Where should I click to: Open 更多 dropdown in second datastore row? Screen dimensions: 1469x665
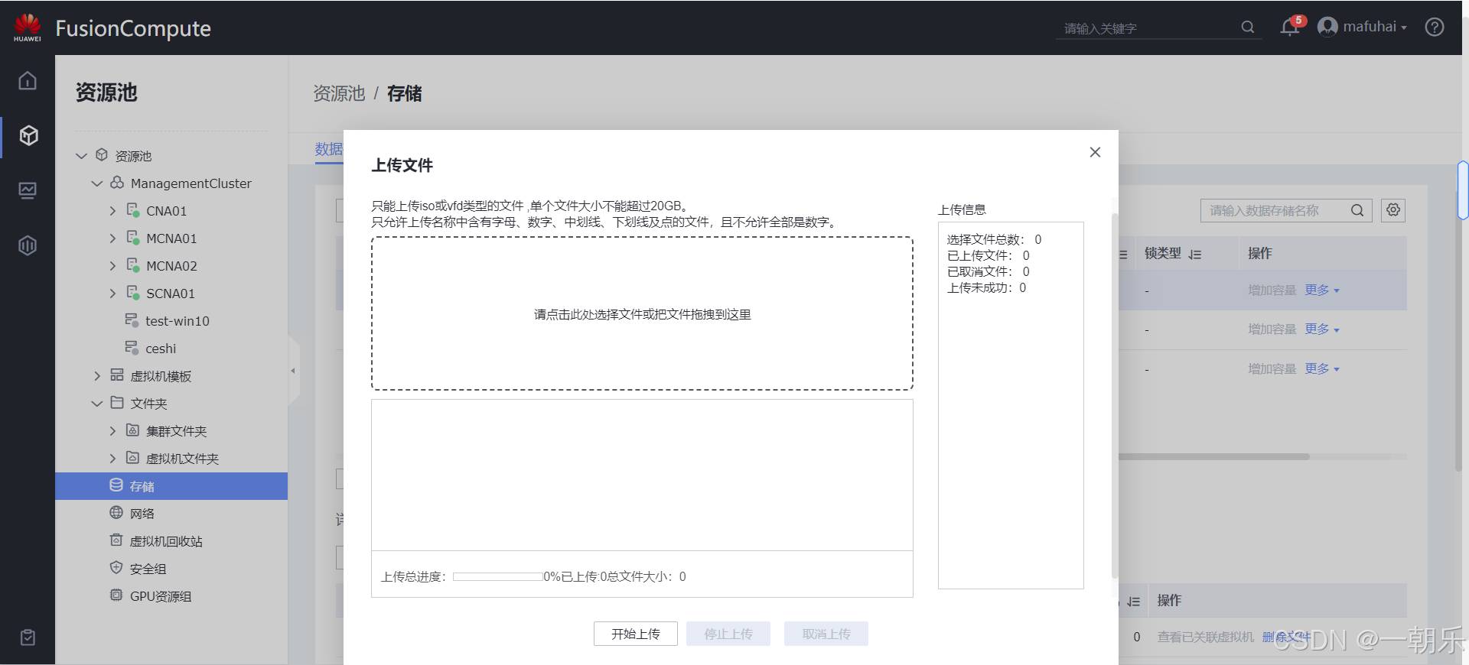[x=1322, y=329]
